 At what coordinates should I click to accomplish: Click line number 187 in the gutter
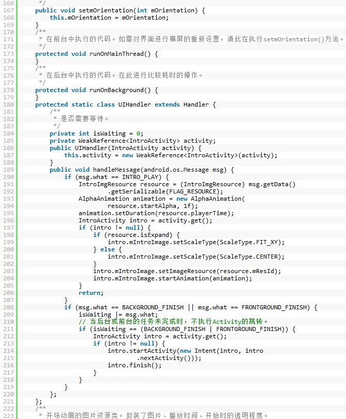point(8,155)
